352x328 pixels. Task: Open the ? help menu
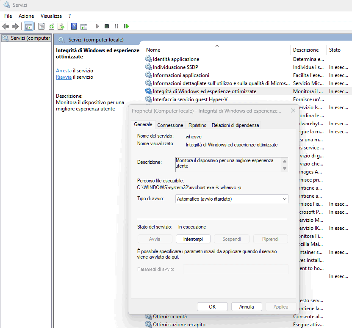(x=69, y=16)
